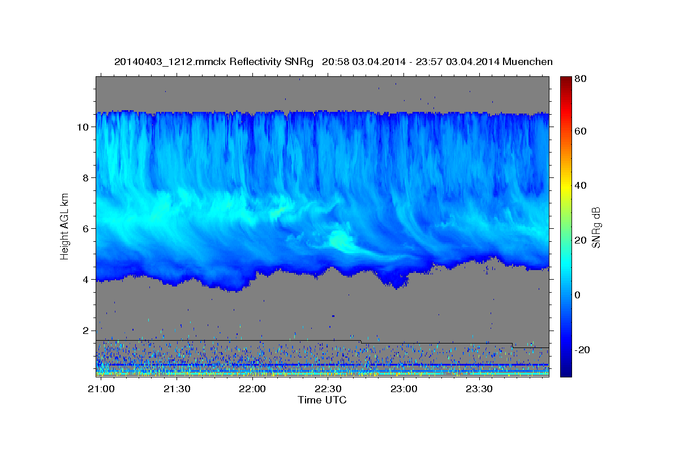
Task: Click the dark blue bottom of the colorbar
Action: 565,372
